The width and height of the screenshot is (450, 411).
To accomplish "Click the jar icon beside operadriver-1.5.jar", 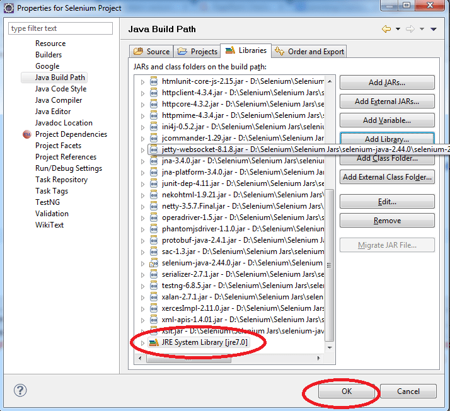I will point(154,217).
